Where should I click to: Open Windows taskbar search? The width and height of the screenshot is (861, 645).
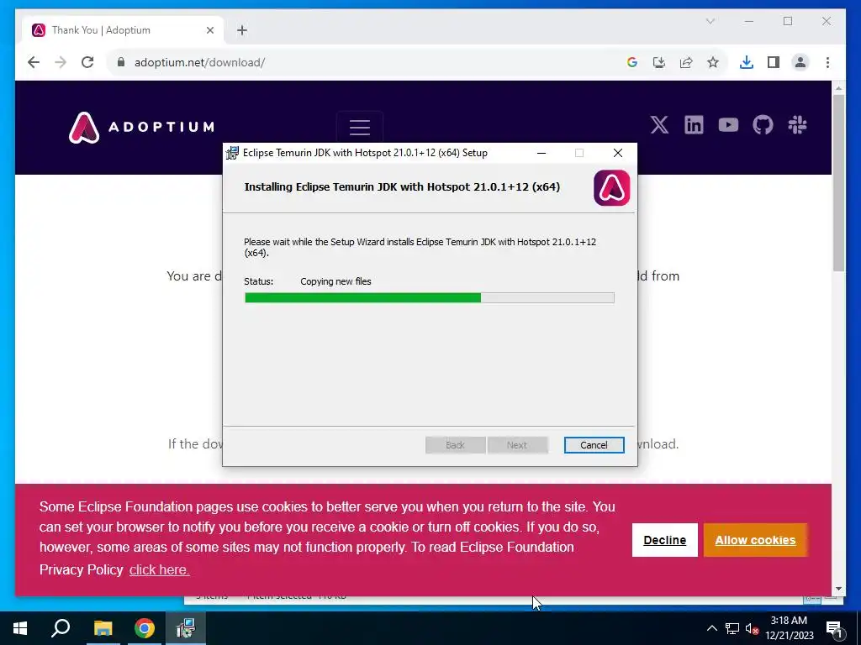[61, 628]
